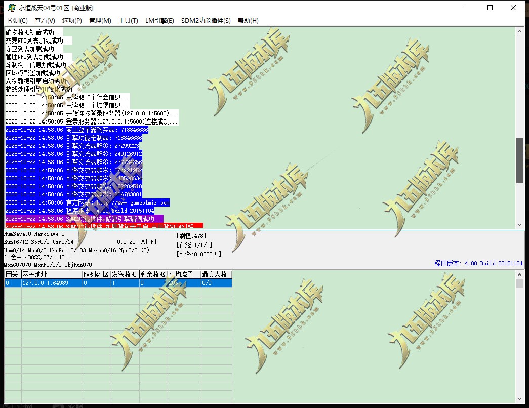The height and width of the screenshot is (408, 529).
Task: Click the 网关地址 column header
Action: coord(52,274)
